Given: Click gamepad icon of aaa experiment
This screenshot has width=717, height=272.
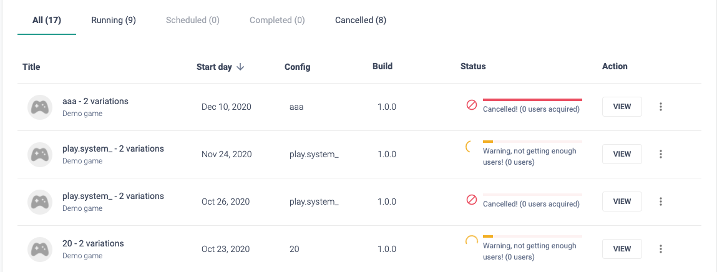Looking at the screenshot, I should [x=40, y=107].
